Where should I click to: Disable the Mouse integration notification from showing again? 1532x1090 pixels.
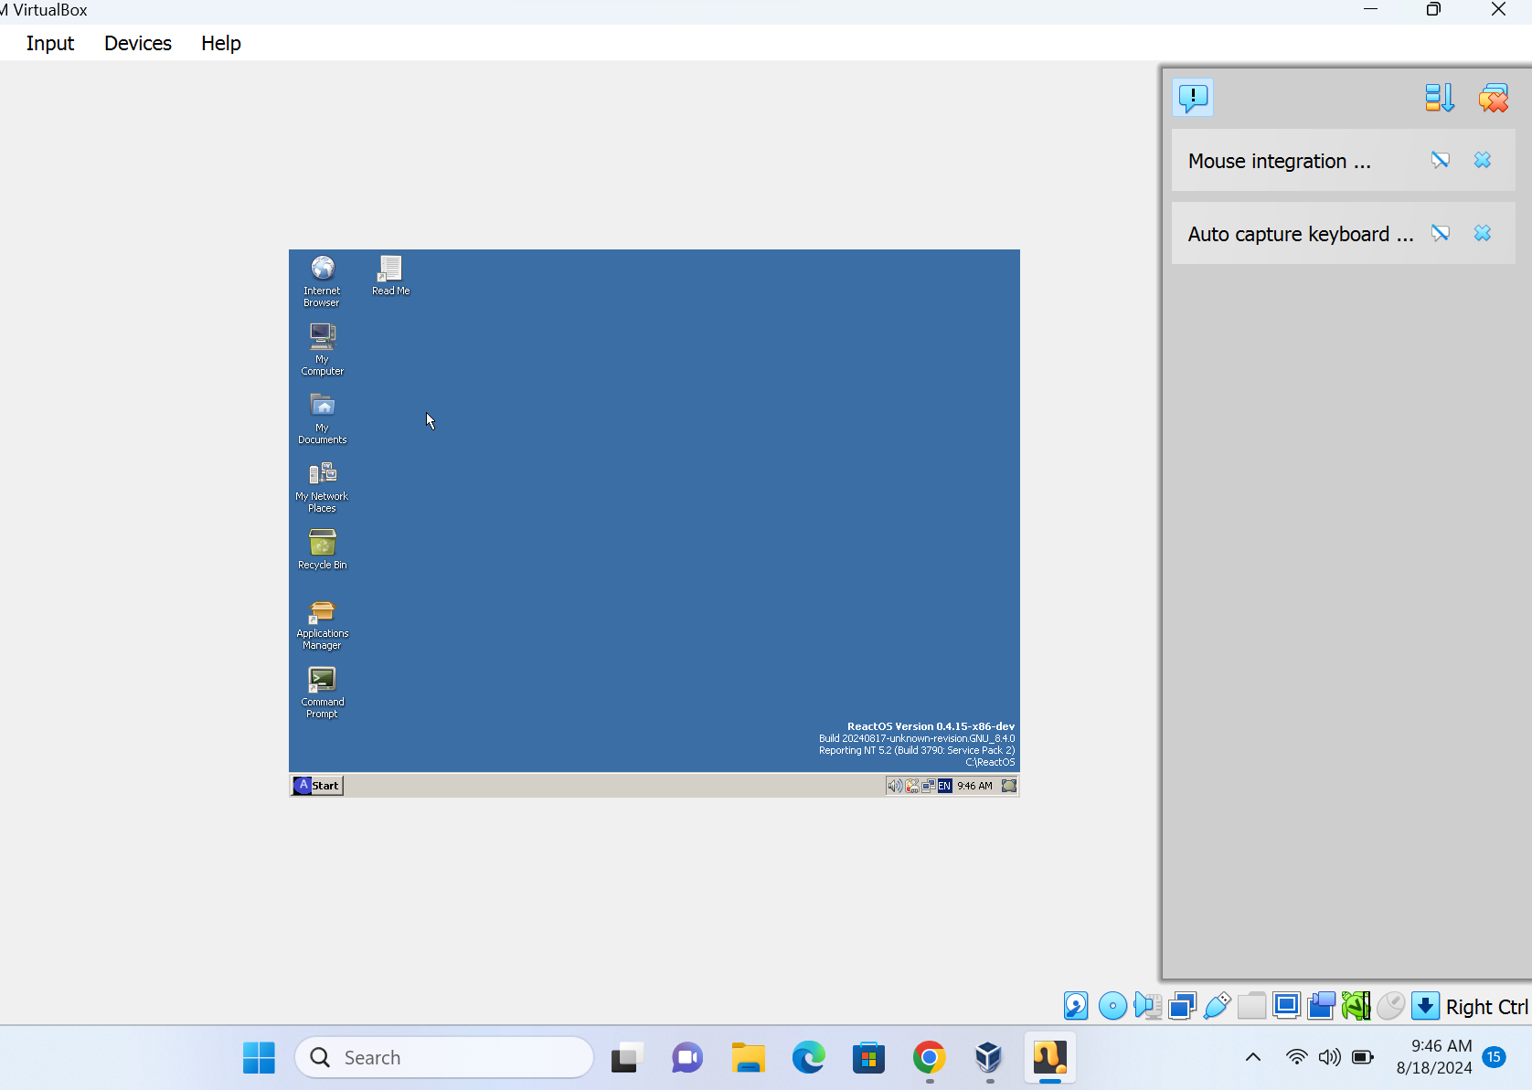[1440, 159]
